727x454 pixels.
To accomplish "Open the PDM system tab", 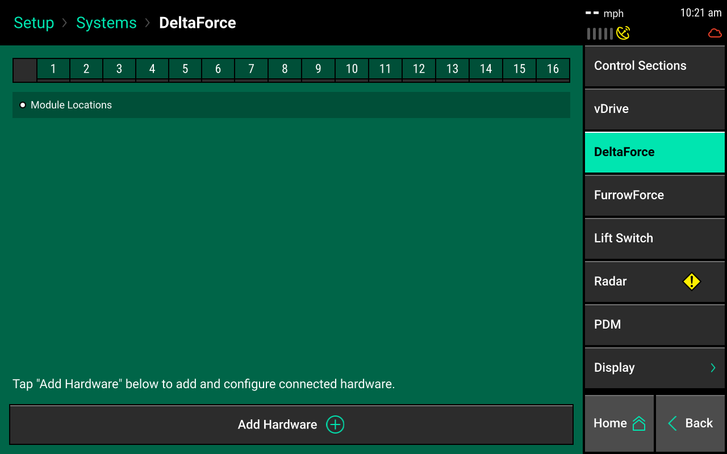I will (655, 325).
